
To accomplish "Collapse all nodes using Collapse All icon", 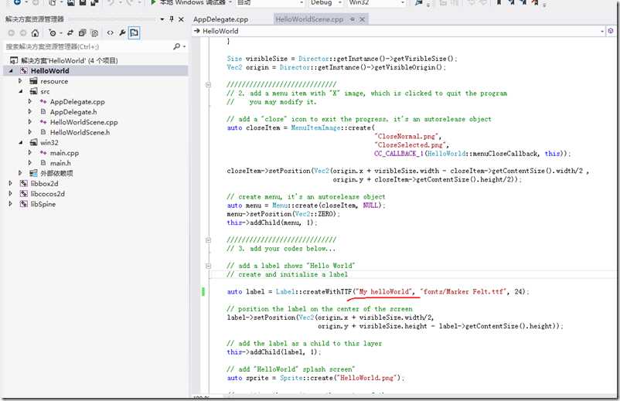I will [82, 32].
